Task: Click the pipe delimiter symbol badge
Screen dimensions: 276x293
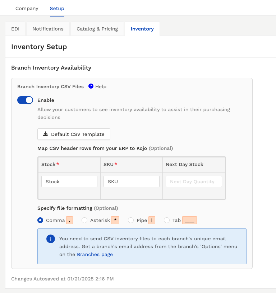Action: tap(152, 220)
